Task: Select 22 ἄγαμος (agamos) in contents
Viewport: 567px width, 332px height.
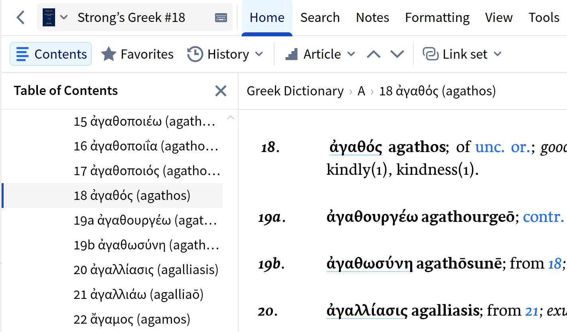Action: [132, 319]
